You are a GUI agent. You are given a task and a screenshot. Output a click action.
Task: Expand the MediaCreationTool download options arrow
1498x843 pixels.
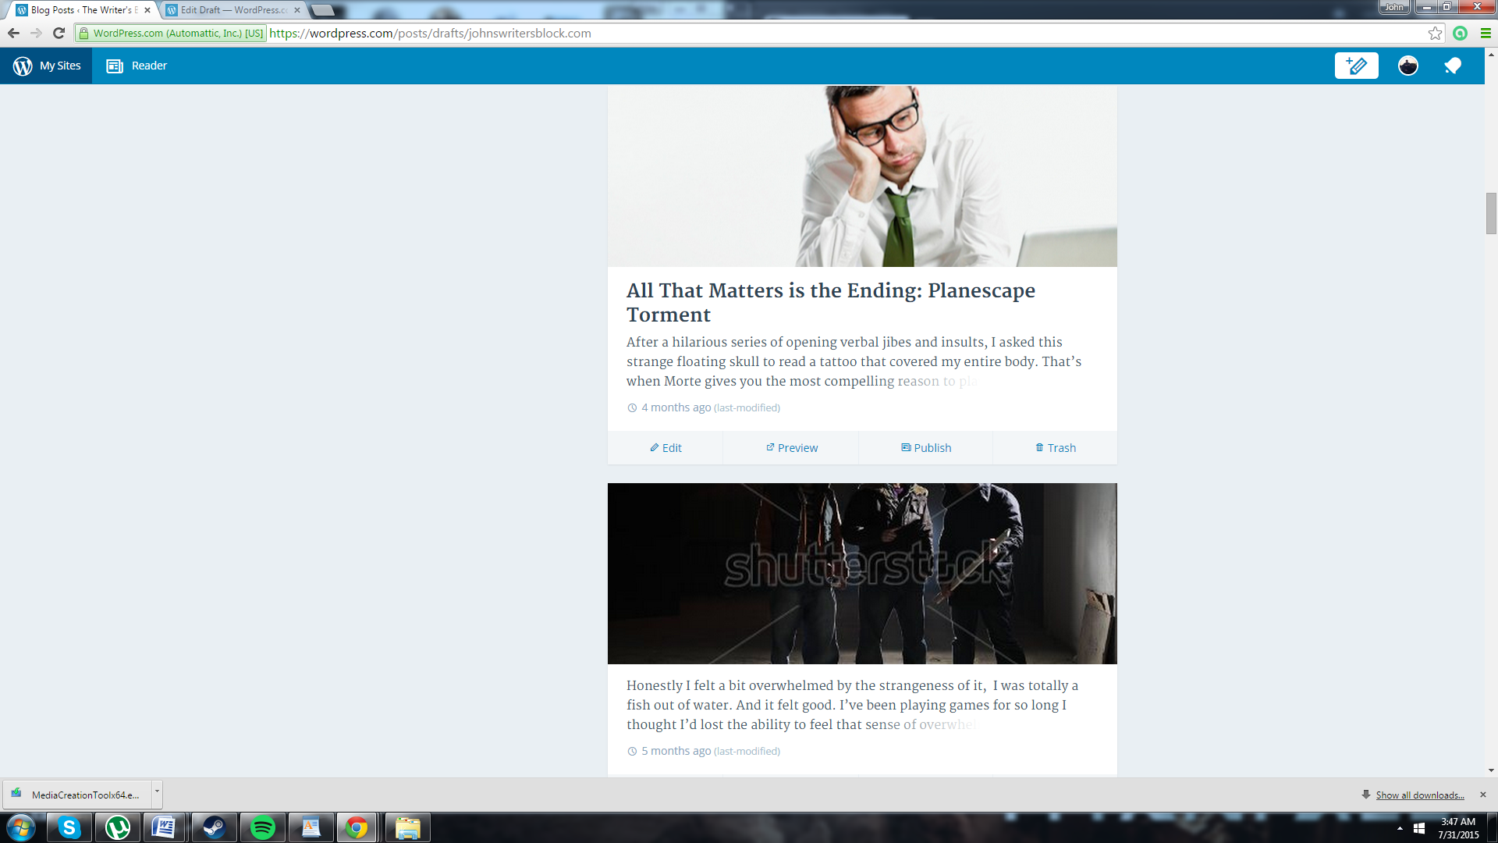coord(157,791)
